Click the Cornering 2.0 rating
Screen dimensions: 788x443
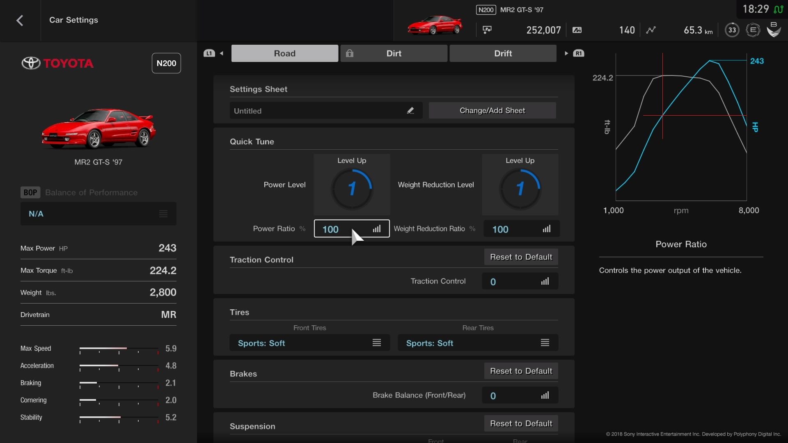tap(171, 400)
